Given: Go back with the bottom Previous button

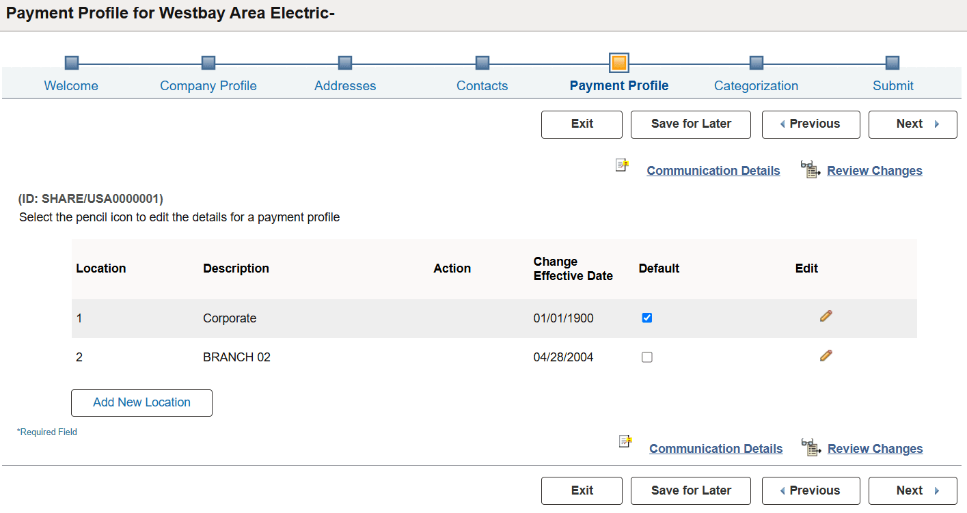Looking at the screenshot, I should [x=811, y=490].
